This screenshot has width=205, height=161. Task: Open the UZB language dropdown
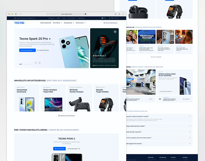tap(104, 18)
